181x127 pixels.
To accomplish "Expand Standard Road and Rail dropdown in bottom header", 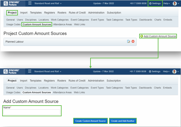I will point(48,72).
